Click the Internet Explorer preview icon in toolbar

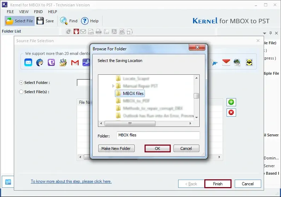(68, 32)
